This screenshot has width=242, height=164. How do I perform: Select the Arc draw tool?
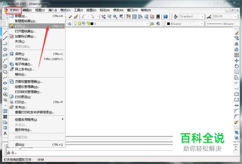click(x=5, y=61)
